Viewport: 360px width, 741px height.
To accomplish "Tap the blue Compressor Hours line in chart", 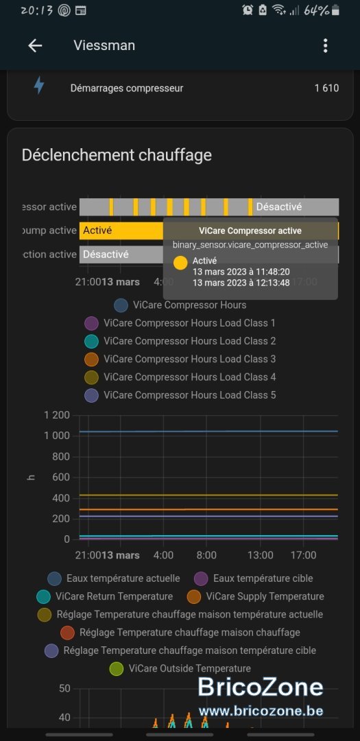I will [x=208, y=432].
